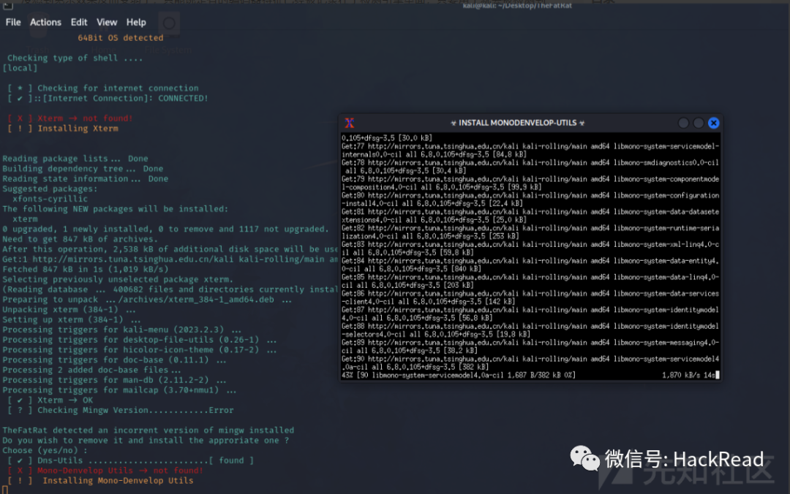Screen dimensions: 790x494
Task: Click 'Xterm -> OK' status line
Action: (x=50, y=400)
